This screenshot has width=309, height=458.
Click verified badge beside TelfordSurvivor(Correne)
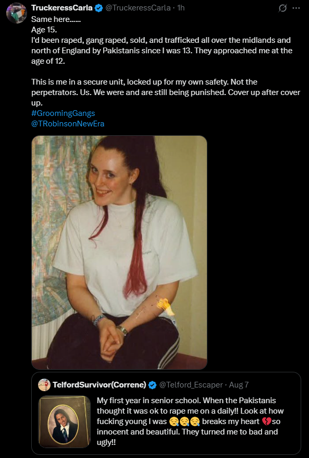152,385
